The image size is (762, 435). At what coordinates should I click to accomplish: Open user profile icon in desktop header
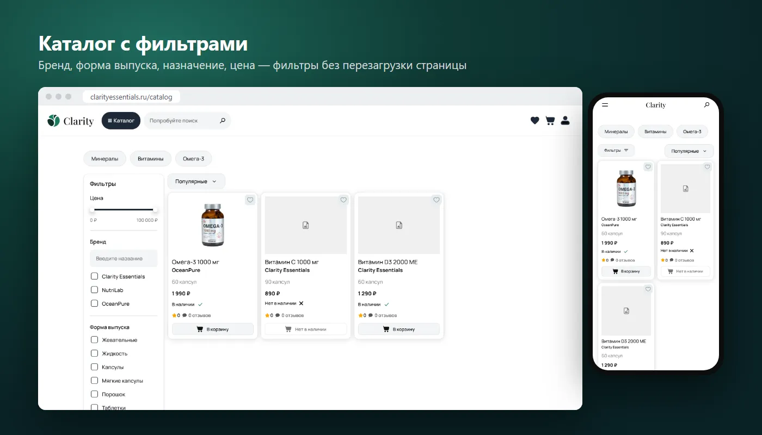point(565,121)
